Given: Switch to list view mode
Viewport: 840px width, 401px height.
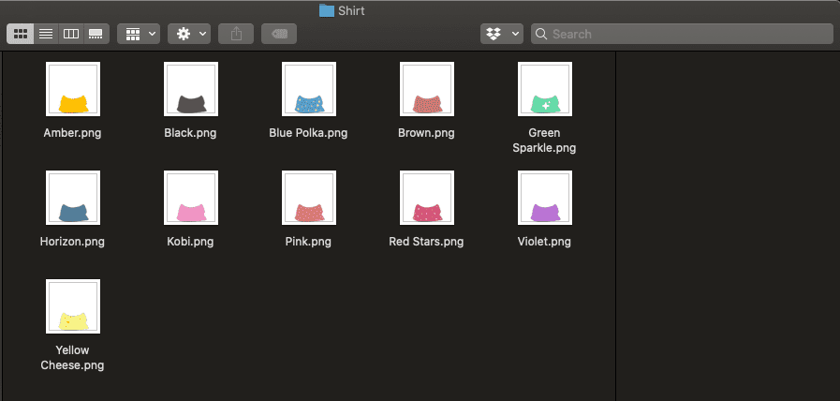Looking at the screenshot, I should (45, 34).
